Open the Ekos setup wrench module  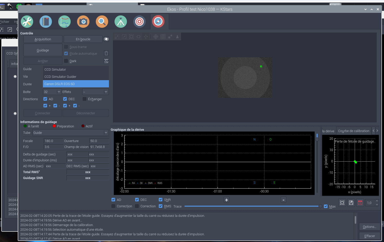pos(27,22)
